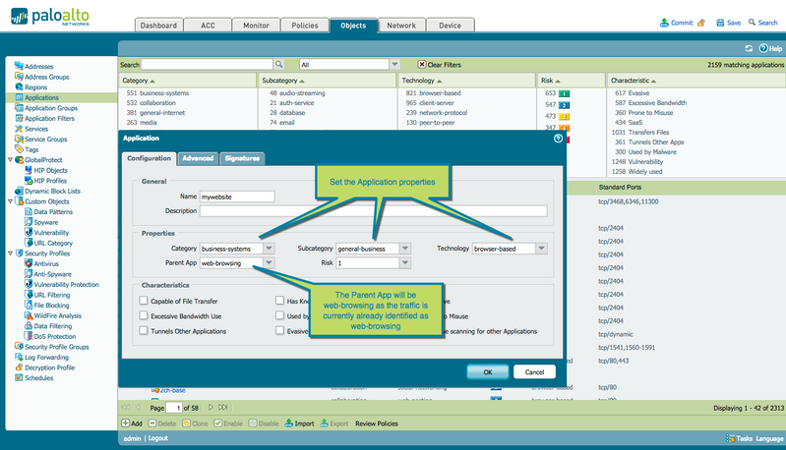Open the Parent App dropdown arrow
The height and width of the screenshot is (450, 786).
270,262
